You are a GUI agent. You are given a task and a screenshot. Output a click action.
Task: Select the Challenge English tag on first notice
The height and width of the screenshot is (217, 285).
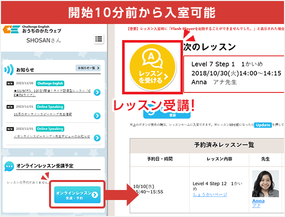50,83
